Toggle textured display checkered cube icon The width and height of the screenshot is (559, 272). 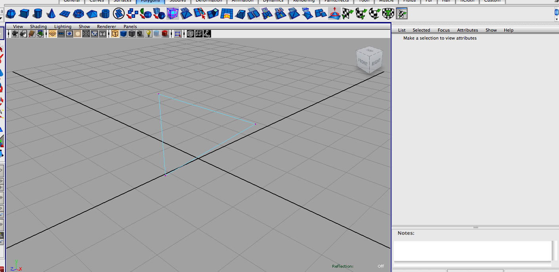click(x=140, y=34)
